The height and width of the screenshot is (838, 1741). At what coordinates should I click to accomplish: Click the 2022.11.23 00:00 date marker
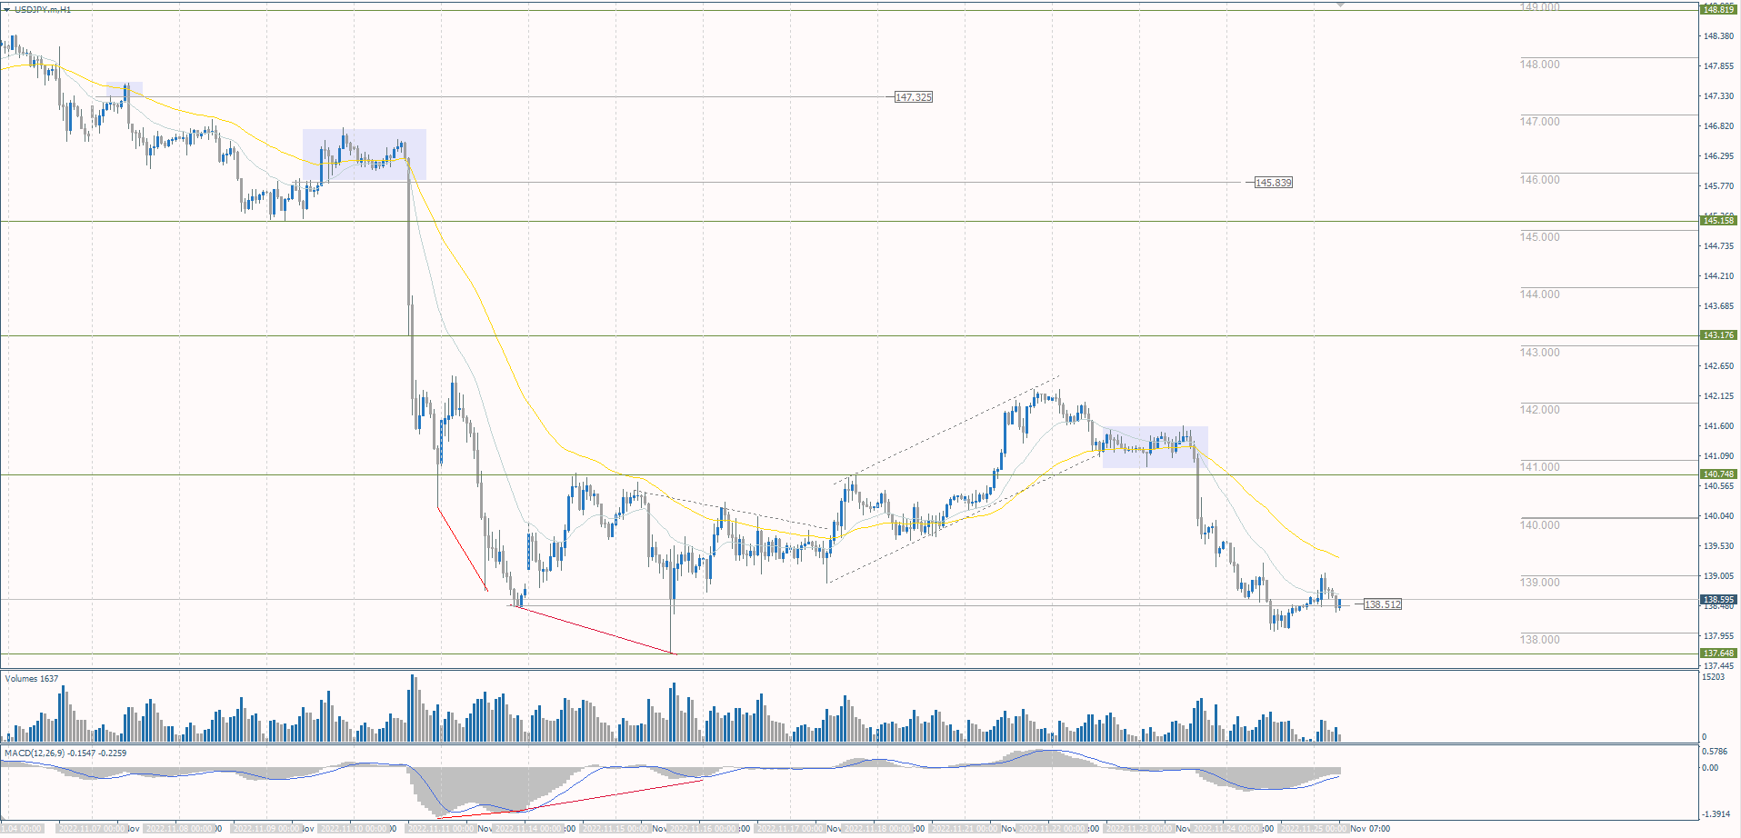tap(1139, 829)
